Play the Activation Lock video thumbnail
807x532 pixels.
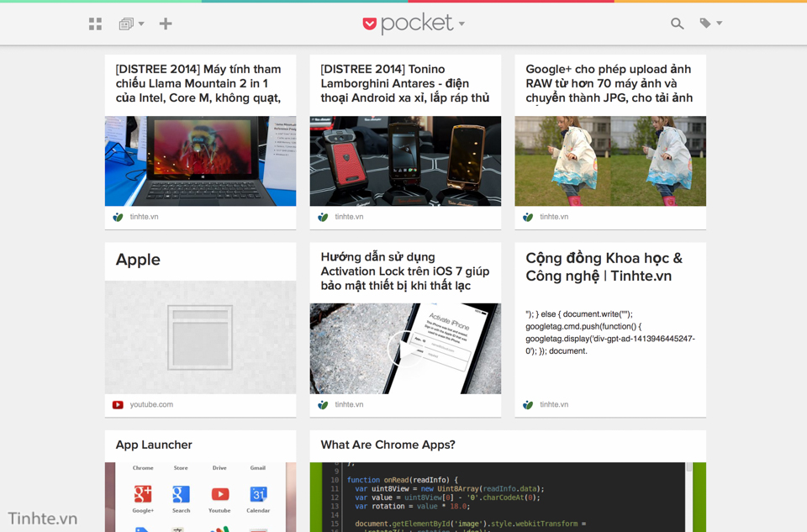pyautogui.click(x=405, y=349)
